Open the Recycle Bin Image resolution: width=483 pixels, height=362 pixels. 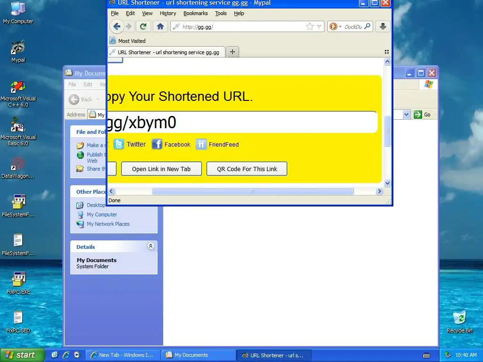click(x=459, y=322)
